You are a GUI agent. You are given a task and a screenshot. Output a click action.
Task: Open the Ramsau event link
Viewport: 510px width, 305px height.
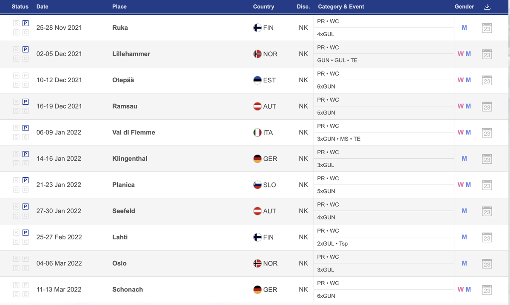pyautogui.click(x=125, y=106)
